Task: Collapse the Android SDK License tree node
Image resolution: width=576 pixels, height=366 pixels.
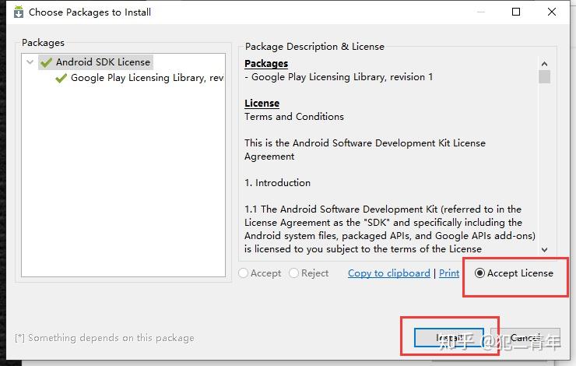Action: pos(30,62)
